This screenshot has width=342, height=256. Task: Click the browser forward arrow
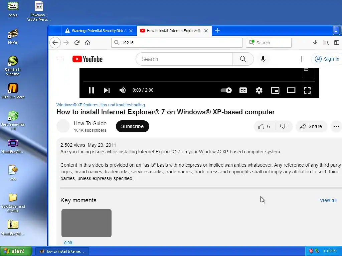66,43
